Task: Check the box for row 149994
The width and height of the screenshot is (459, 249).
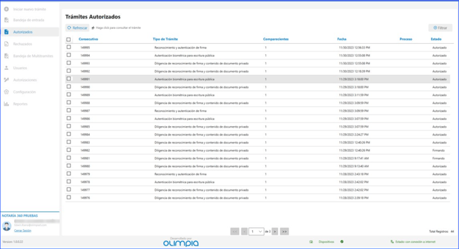Action: point(69,55)
